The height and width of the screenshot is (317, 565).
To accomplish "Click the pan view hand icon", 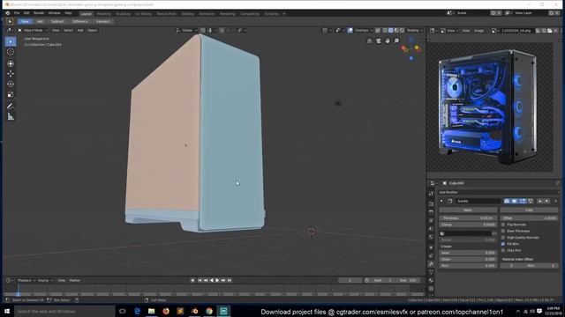I will click(388, 41).
